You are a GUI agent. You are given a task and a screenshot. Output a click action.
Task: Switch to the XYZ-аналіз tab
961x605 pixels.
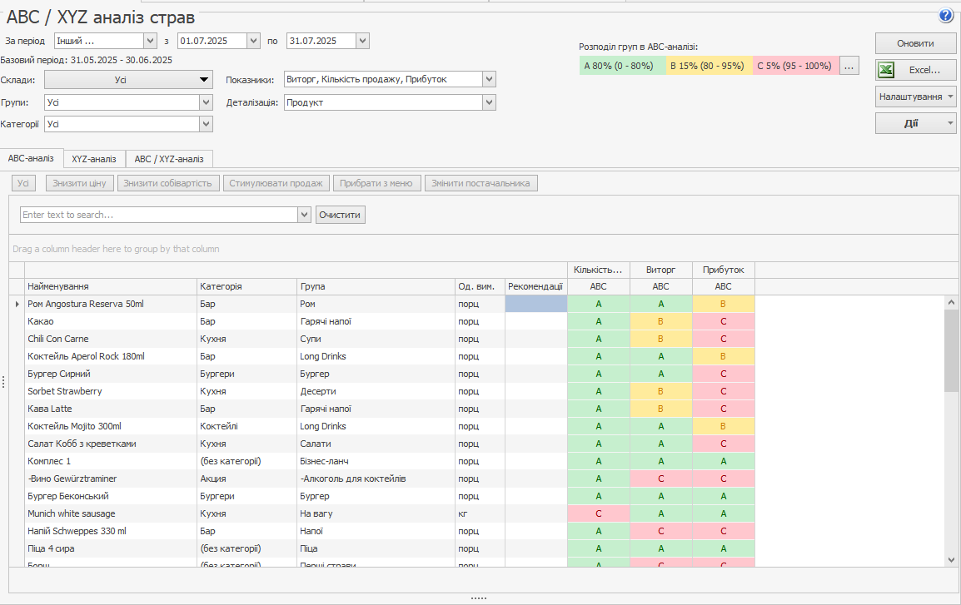(94, 159)
